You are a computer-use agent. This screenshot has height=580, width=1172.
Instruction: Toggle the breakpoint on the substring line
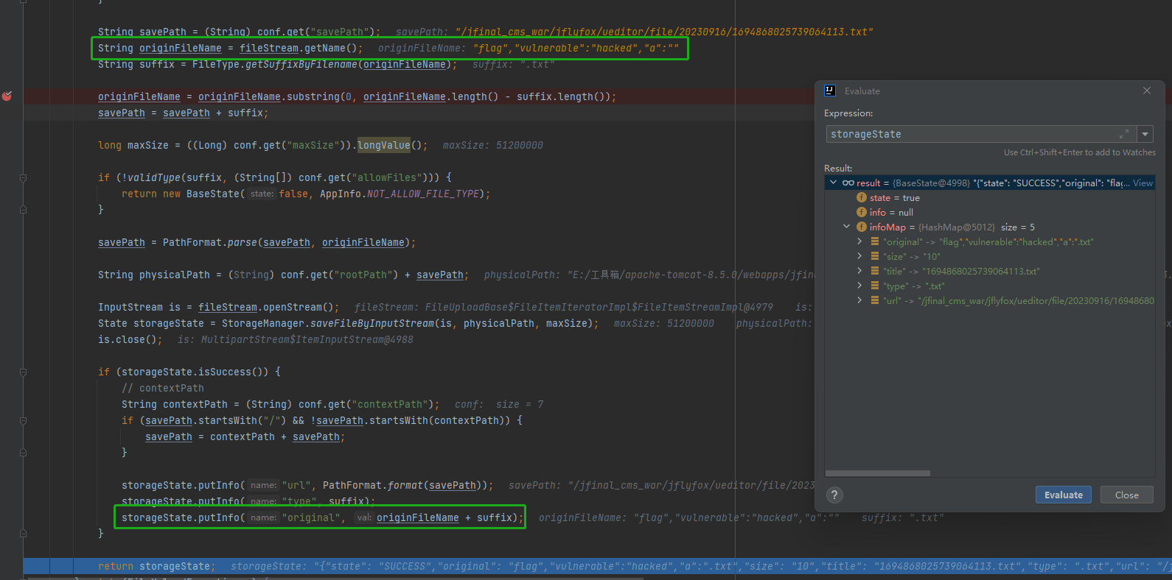(7, 96)
